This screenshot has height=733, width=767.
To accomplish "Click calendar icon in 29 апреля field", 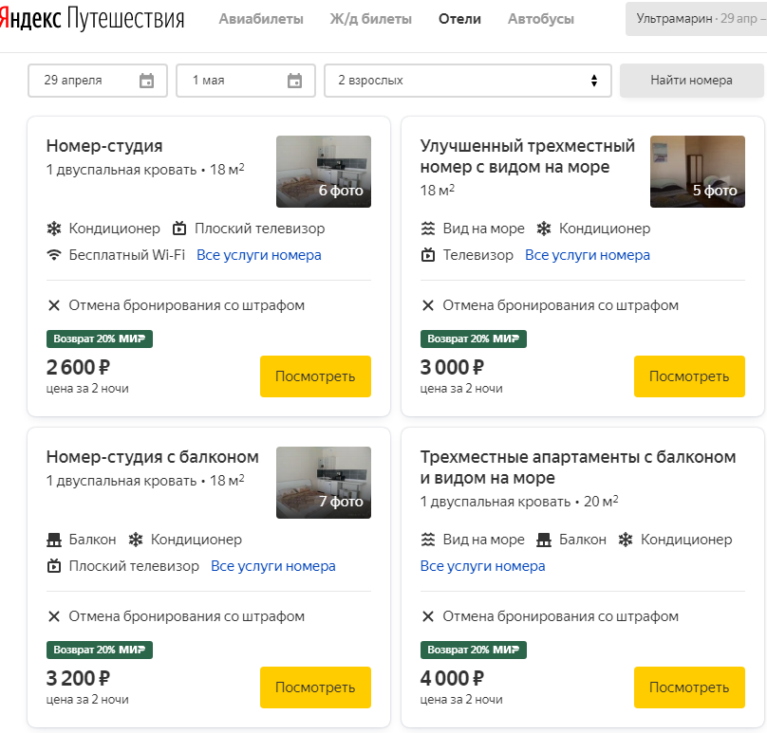I will [146, 81].
